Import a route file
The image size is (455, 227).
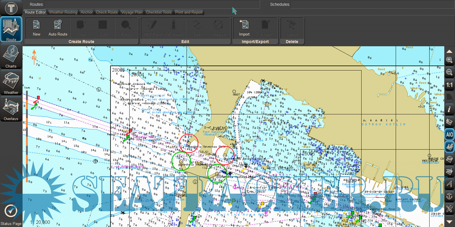pyautogui.click(x=244, y=28)
